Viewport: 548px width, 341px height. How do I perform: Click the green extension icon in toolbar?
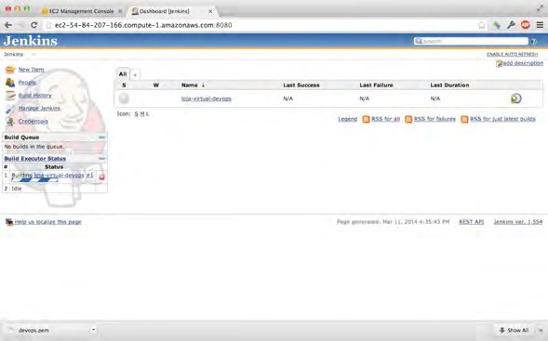497,25
